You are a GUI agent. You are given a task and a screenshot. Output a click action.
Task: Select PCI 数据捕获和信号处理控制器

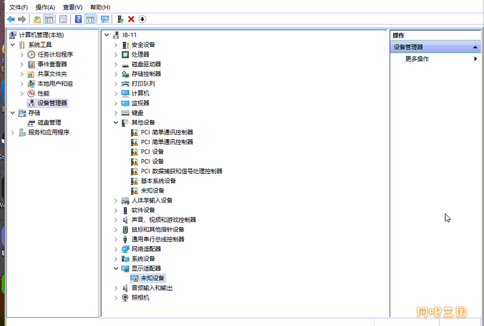[x=181, y=171]
